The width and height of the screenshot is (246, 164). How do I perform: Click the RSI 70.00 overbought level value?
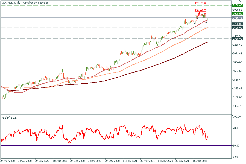(x=236, y=128)
